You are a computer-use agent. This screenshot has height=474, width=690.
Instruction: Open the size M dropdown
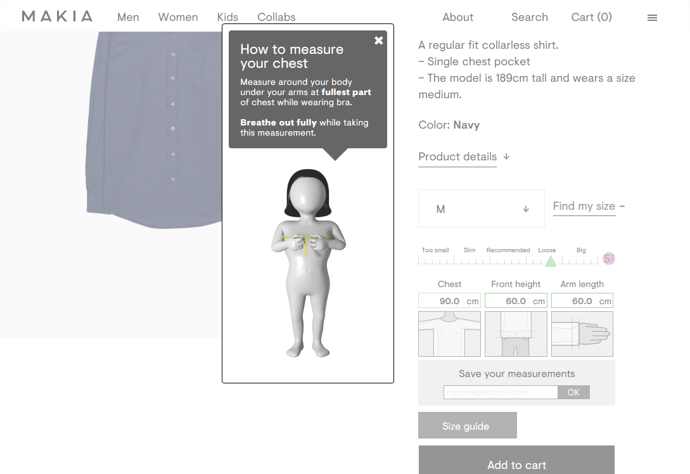point(482,208)
